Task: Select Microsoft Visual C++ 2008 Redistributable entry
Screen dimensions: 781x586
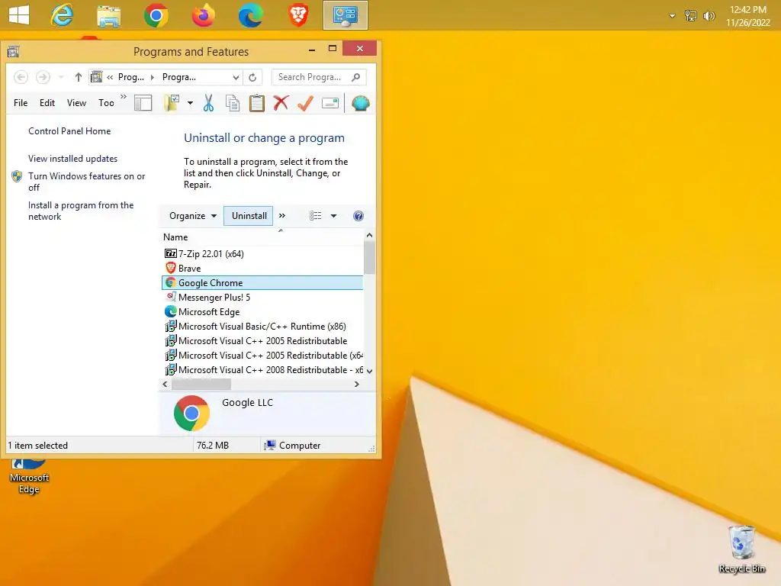Action: point(262,370)
